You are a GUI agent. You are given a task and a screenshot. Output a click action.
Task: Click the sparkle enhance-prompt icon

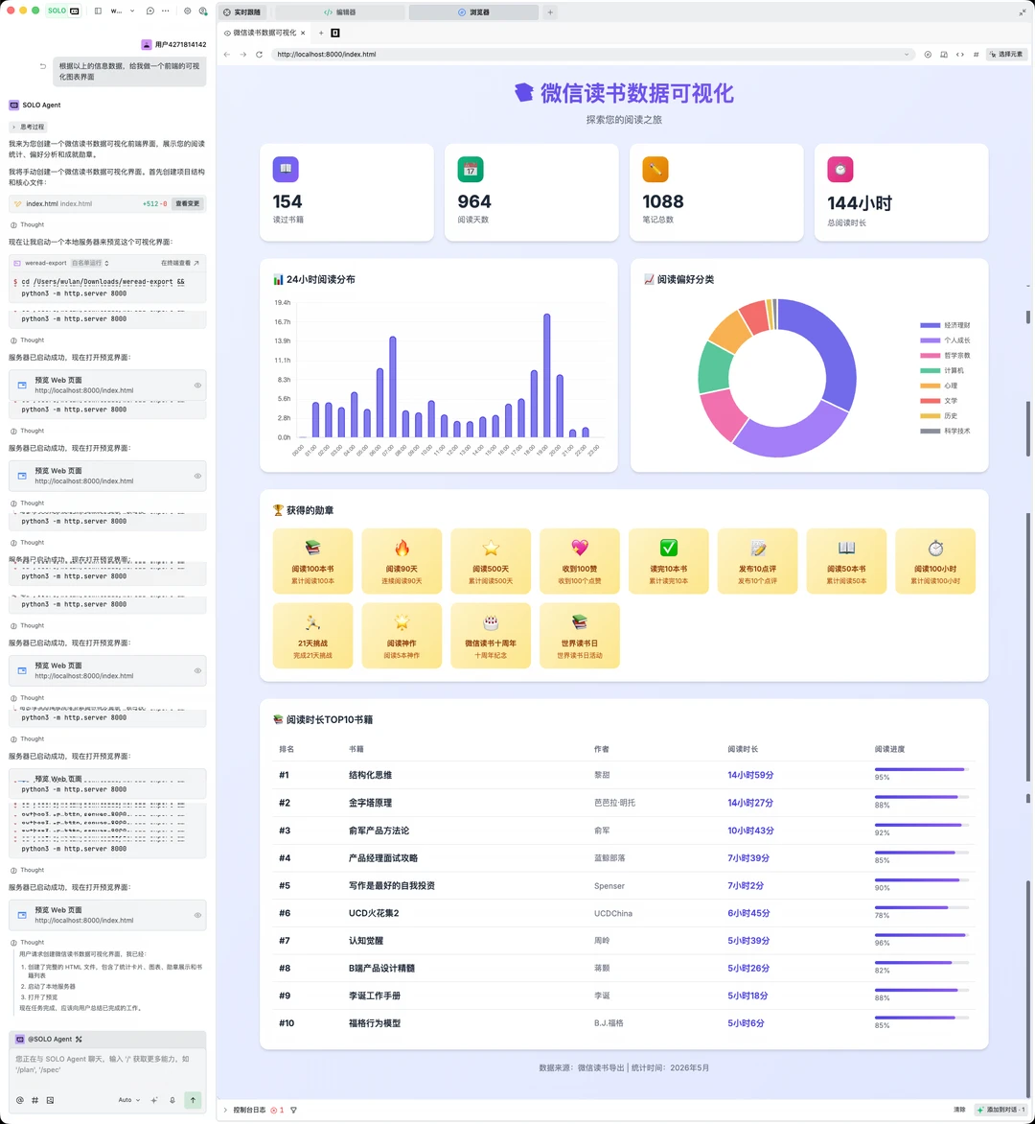[x=154, y=1100]
